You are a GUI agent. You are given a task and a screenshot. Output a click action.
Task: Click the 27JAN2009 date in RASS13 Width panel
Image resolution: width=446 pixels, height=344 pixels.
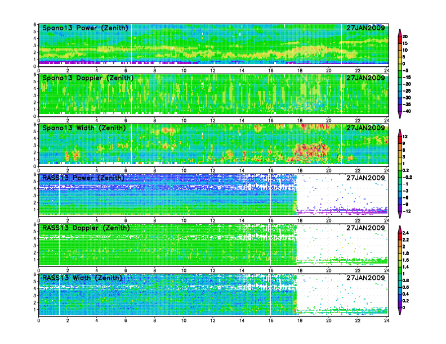pyautogui.click(x=365, y=278)
